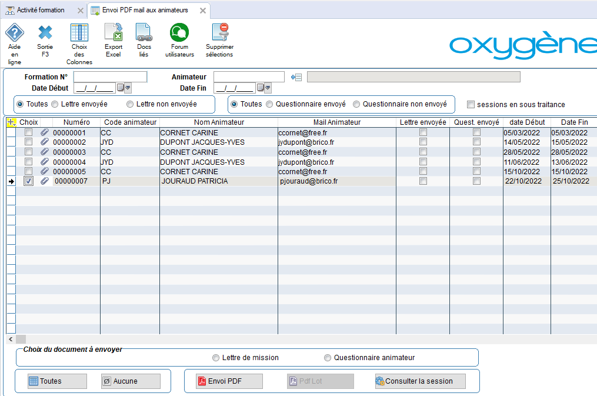
Task: Switch to Activité formation tab
Action: 41,10
